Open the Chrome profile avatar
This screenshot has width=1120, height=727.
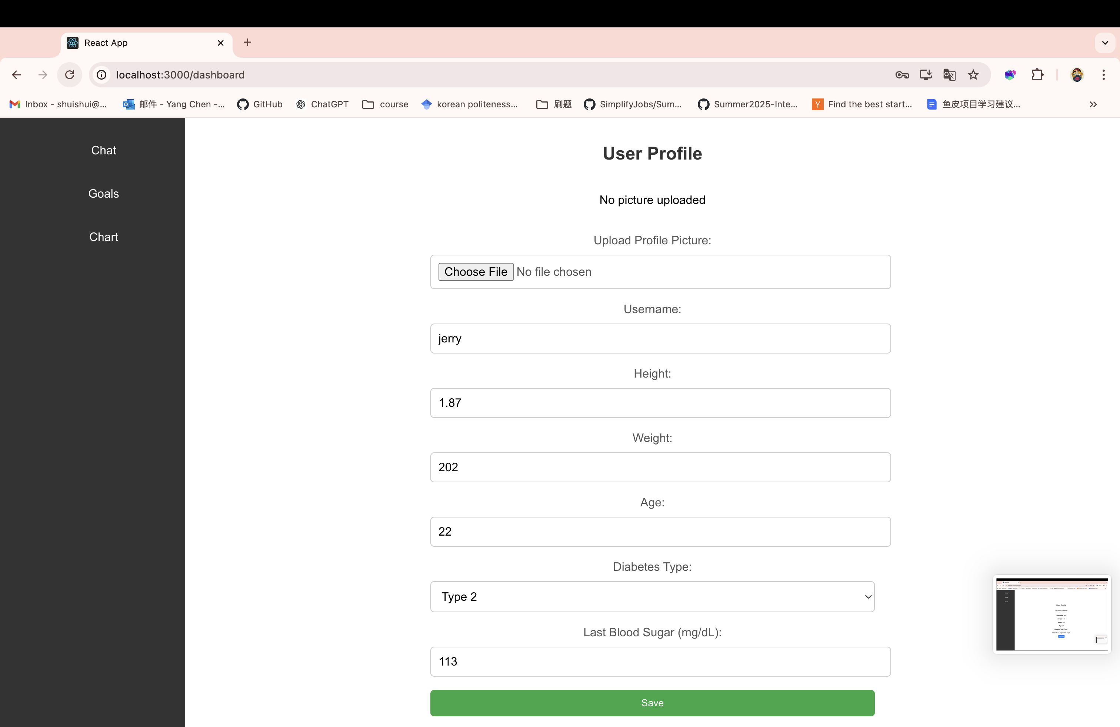coord(1077,75)
